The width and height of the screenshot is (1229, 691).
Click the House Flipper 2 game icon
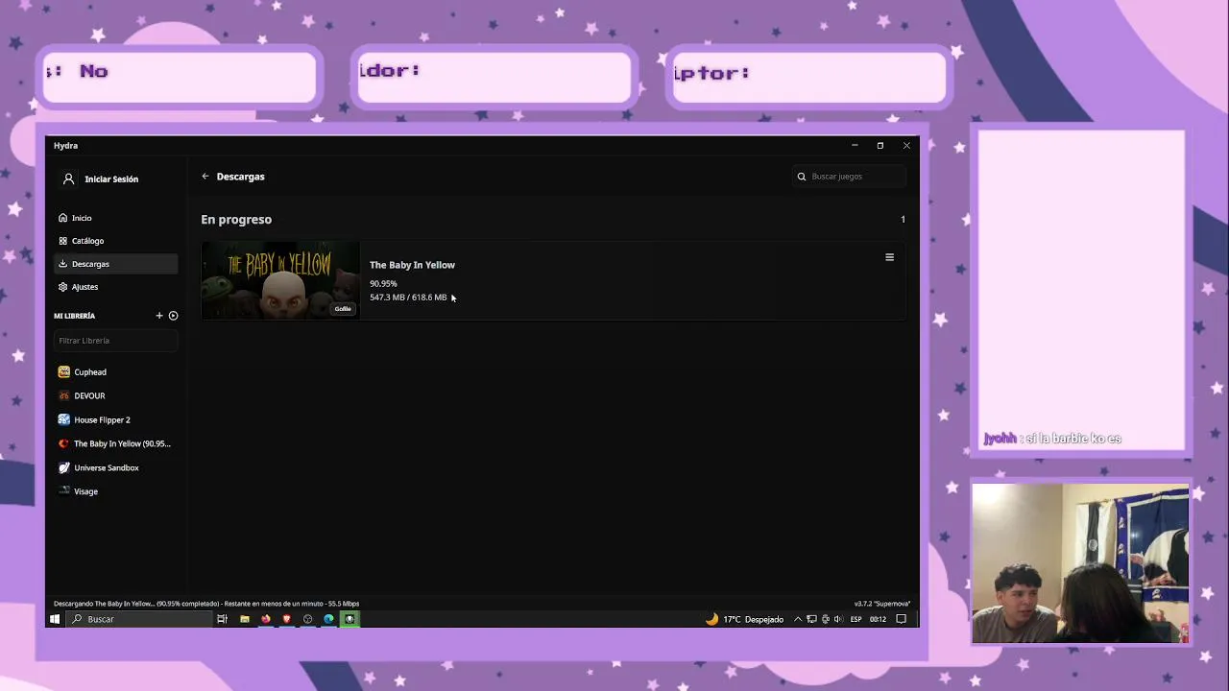pos(64,419)
